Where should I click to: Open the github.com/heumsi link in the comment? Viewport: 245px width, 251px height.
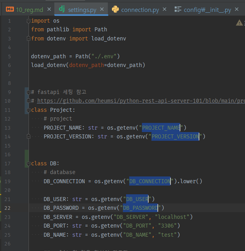tap(141, 101)
